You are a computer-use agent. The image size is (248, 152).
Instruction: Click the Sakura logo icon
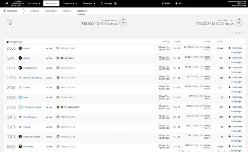[20, 127]
